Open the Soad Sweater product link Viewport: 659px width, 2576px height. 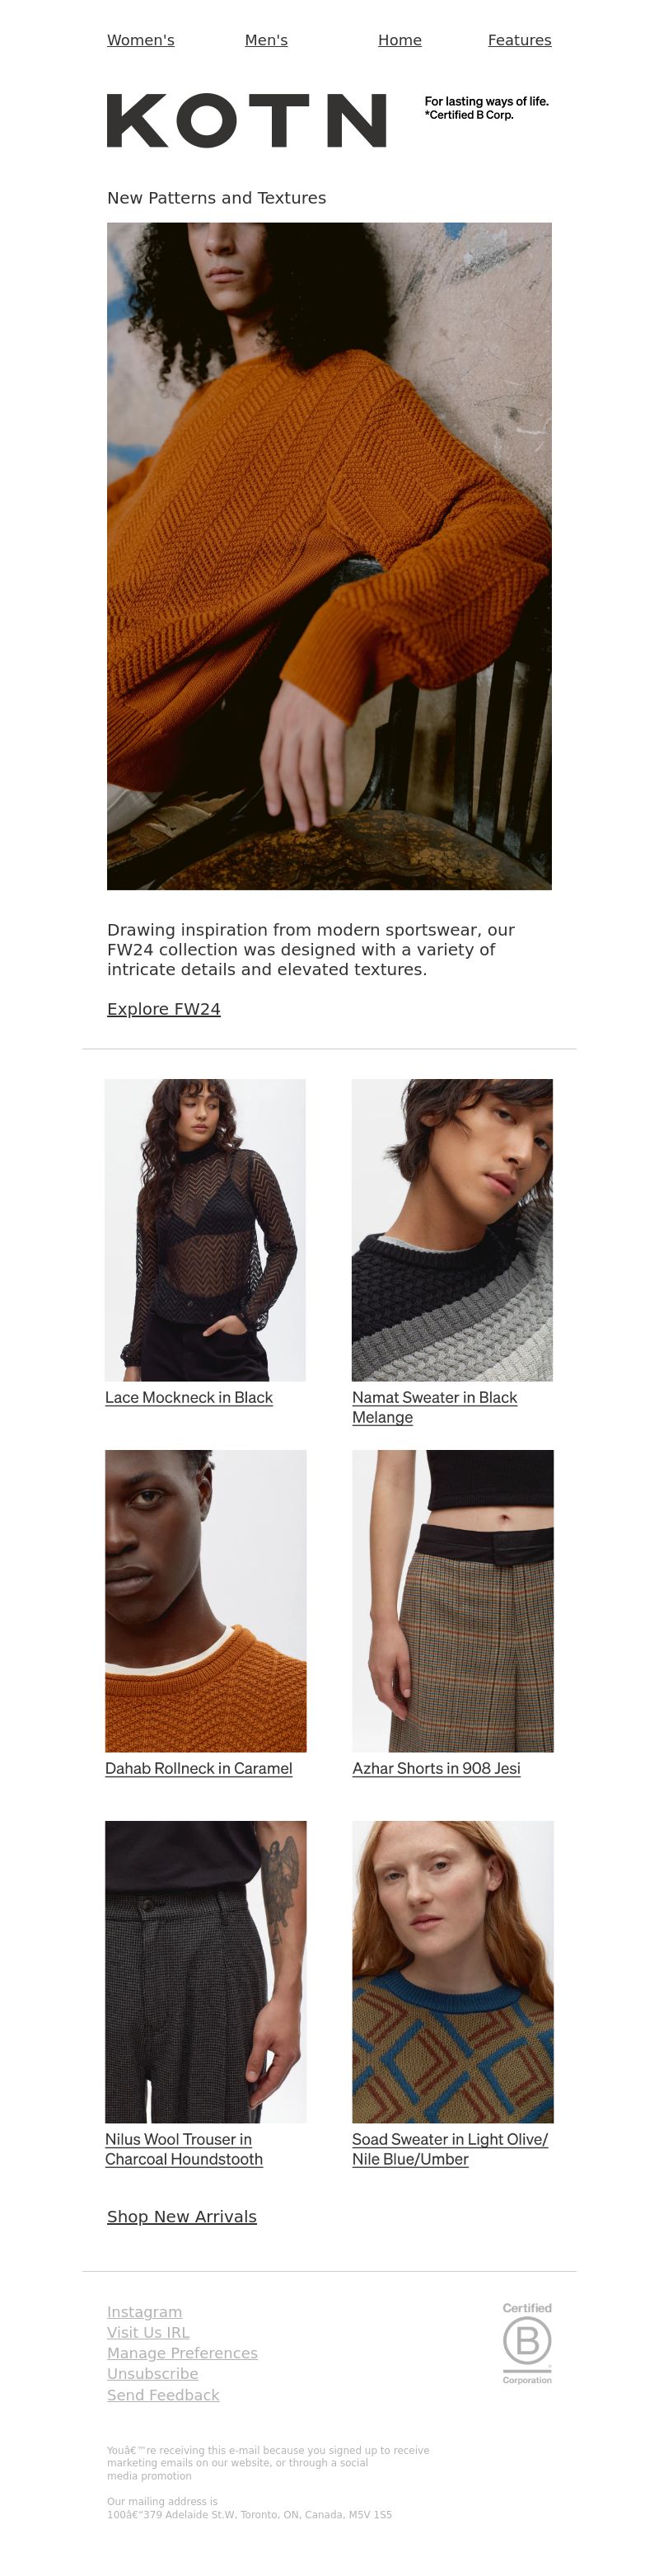coord(450,2149)
